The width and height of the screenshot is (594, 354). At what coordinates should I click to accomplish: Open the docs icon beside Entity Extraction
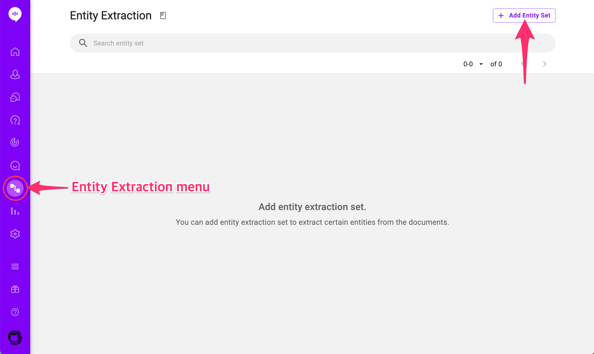[x=163, y=15]
